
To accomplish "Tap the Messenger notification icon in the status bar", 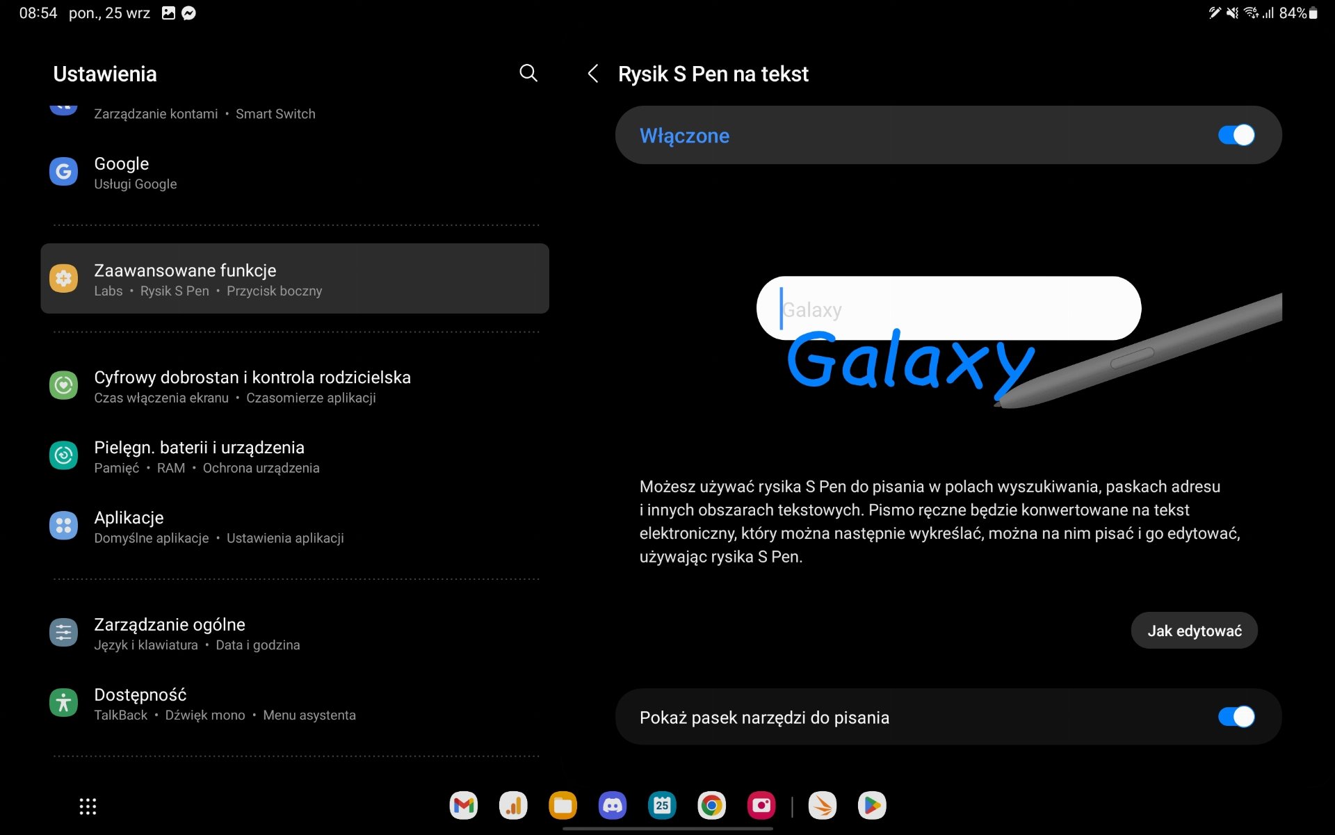I will point(188,13).
